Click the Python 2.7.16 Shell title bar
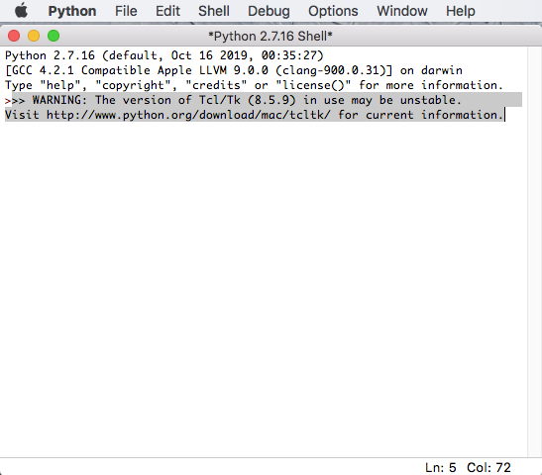The height and width of the screenshot is (475, 542). pyautogui.click(x=271, y=36)
